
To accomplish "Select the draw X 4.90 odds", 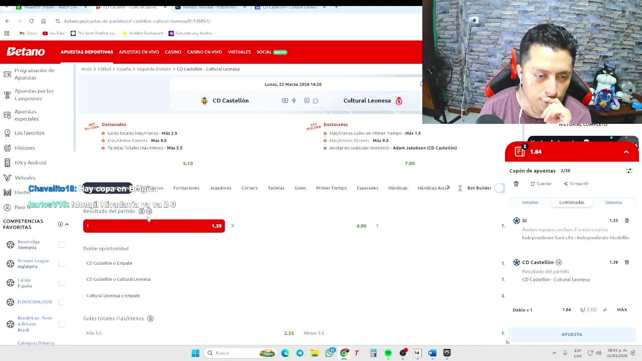I will click(x=299, y=226).
